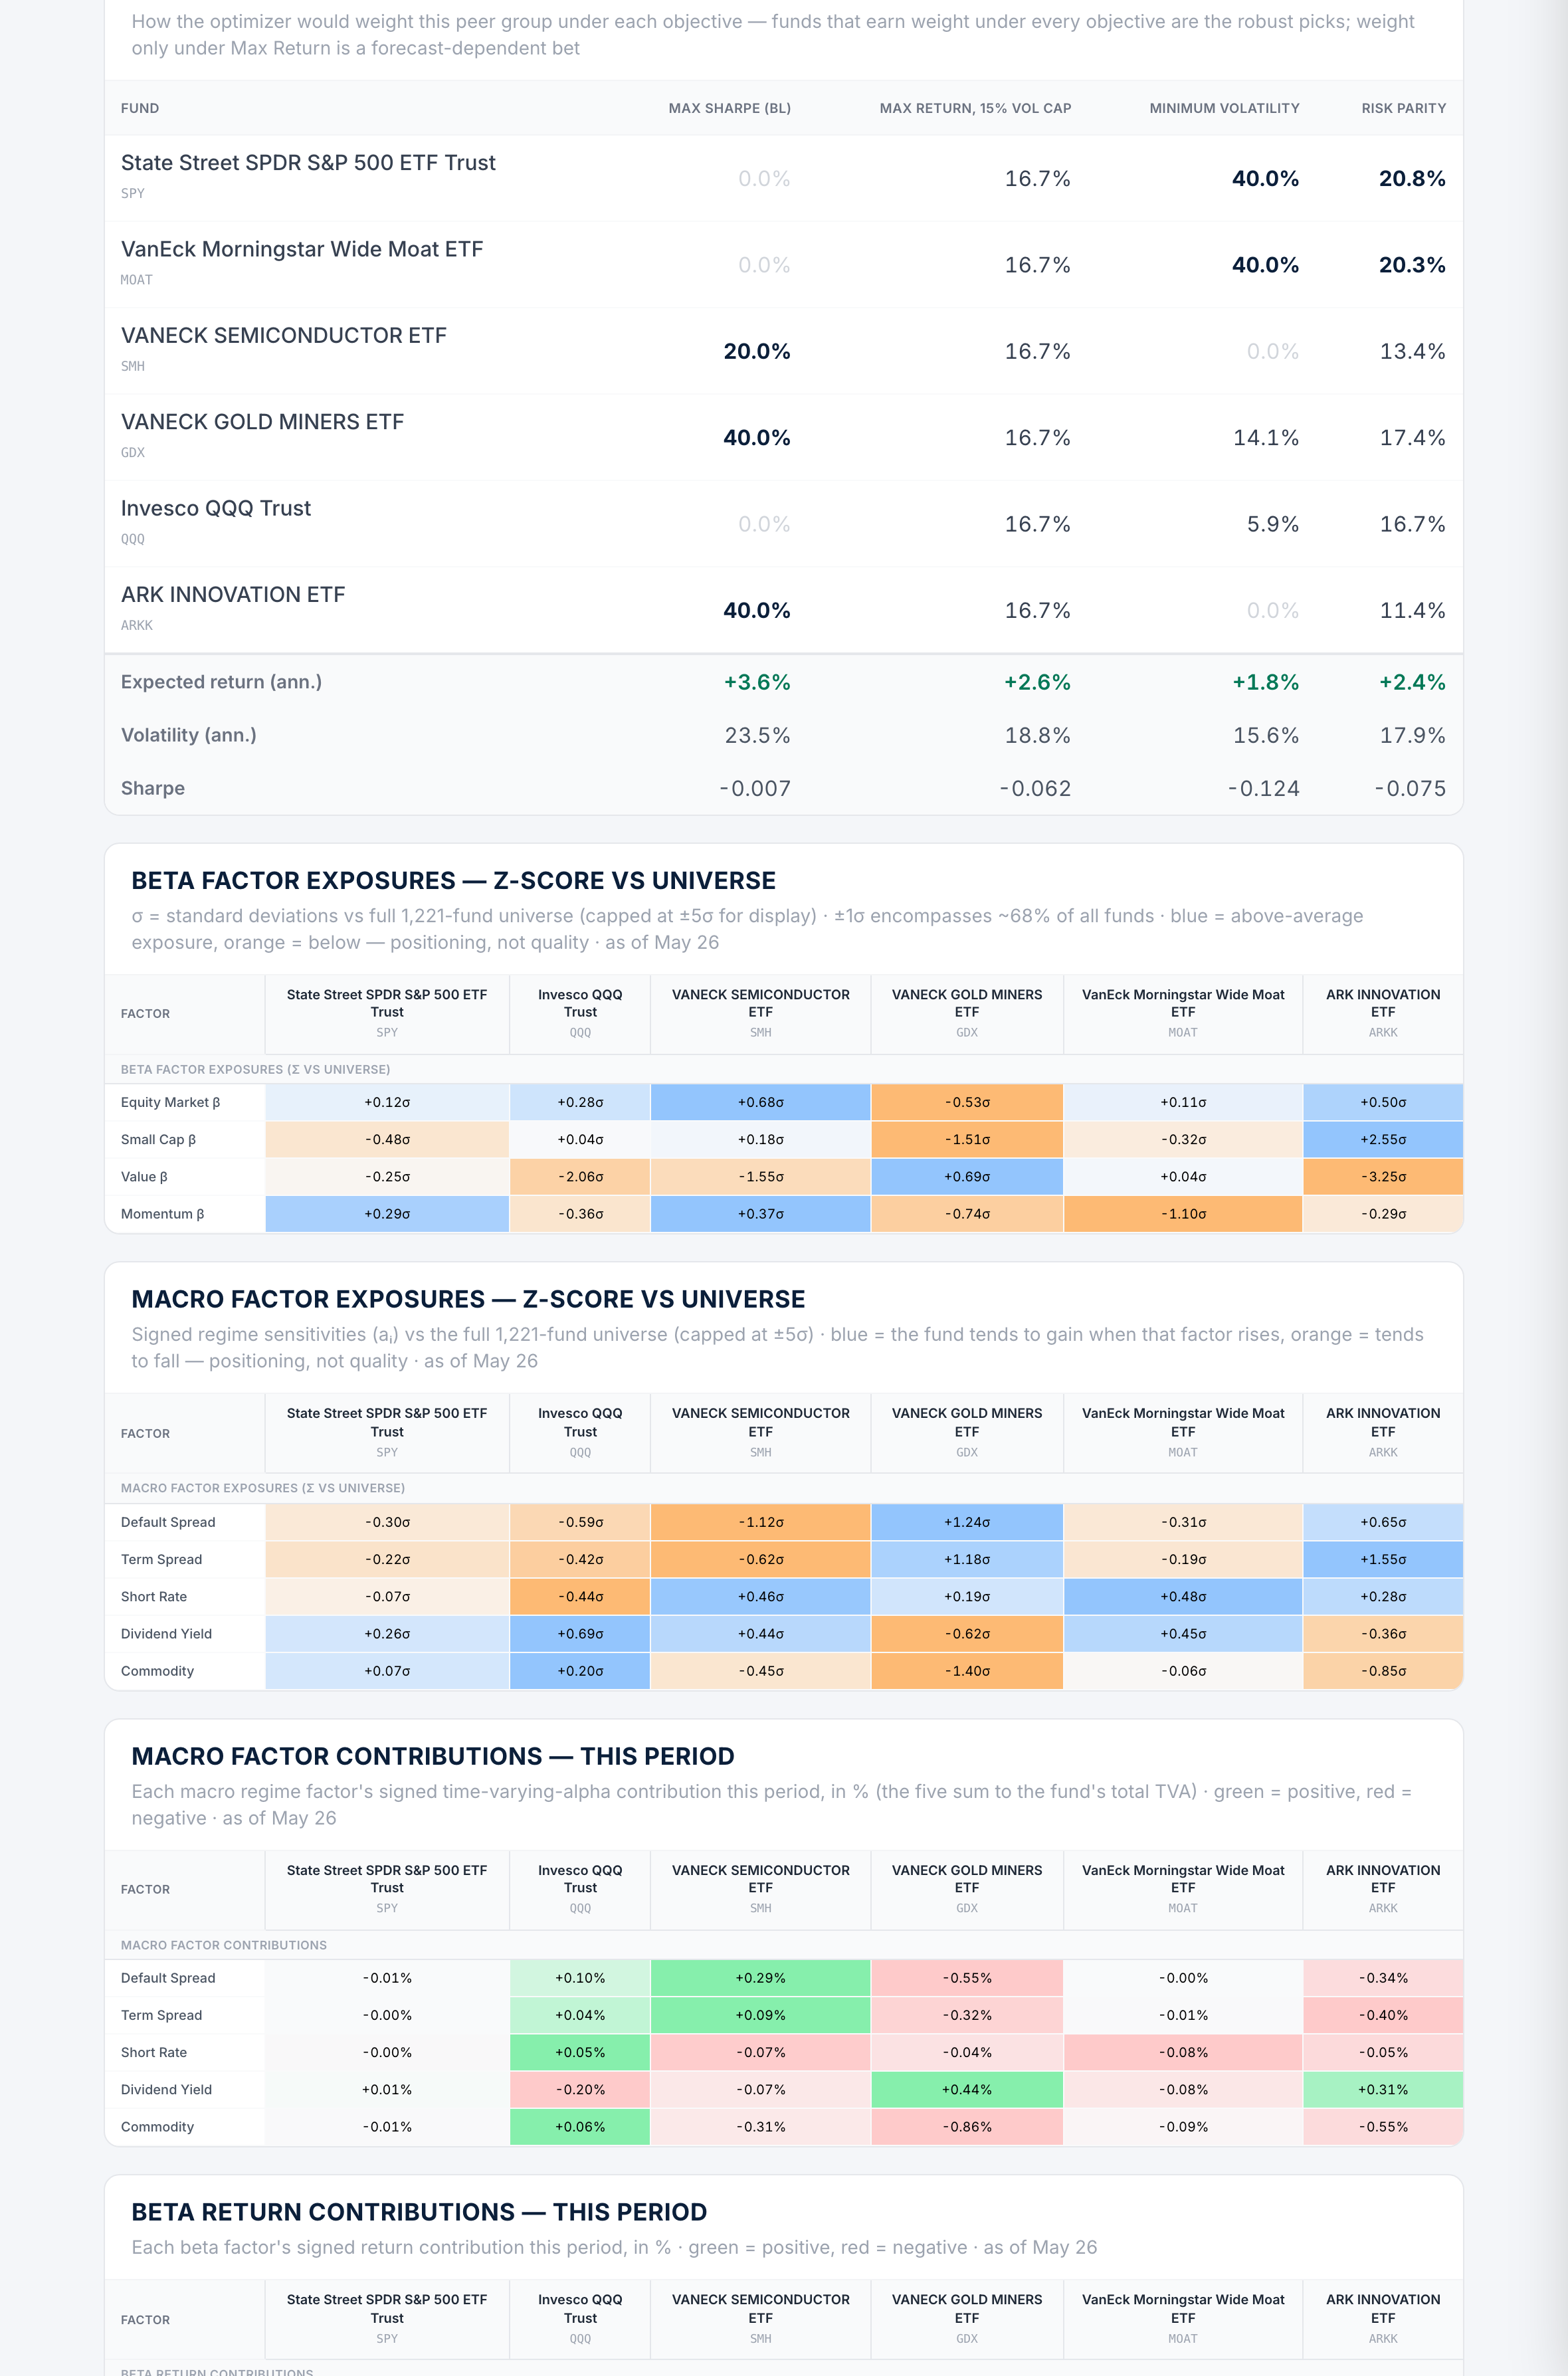Click the -2.06σ Value cell for QQQ

click(580, 1177)
